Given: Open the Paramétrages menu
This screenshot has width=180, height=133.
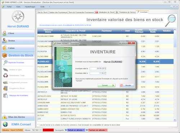Looking at the screenshot, I should coord(30,7).
